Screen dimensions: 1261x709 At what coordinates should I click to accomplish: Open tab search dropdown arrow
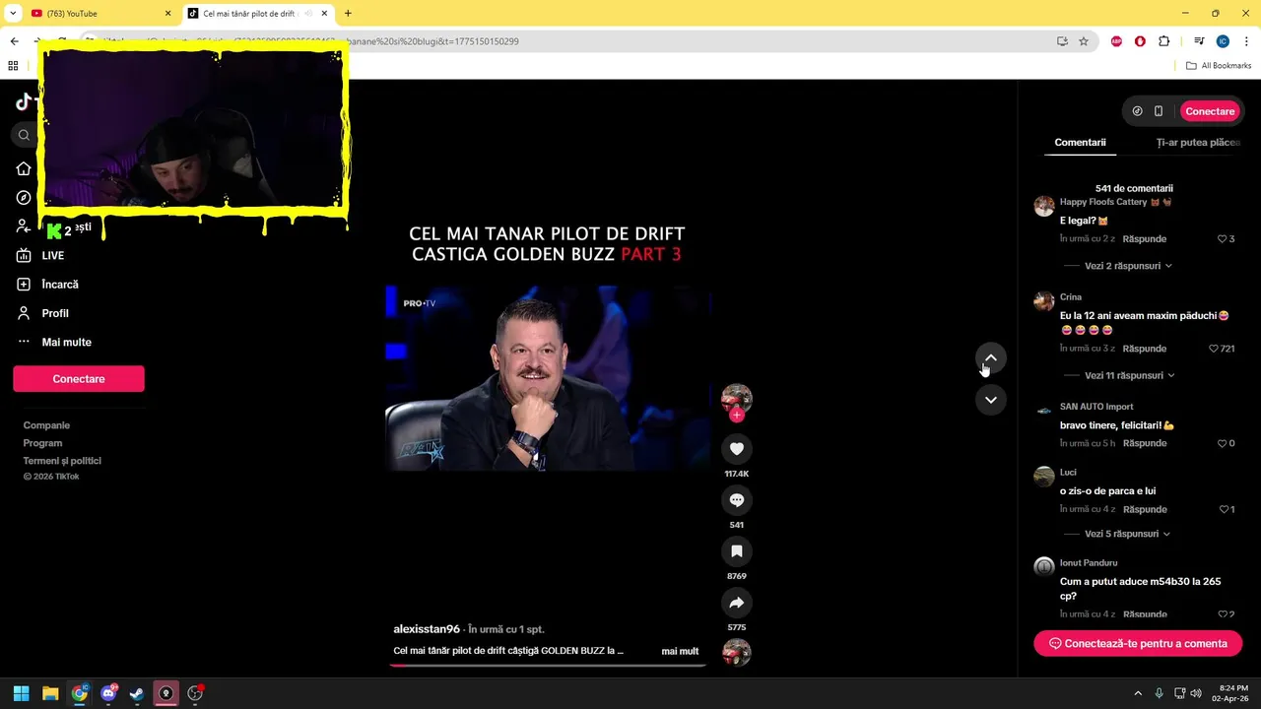pos(13,14)
